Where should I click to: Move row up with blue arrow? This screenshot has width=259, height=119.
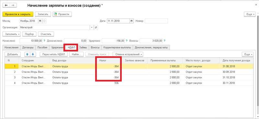click(27, 54)
